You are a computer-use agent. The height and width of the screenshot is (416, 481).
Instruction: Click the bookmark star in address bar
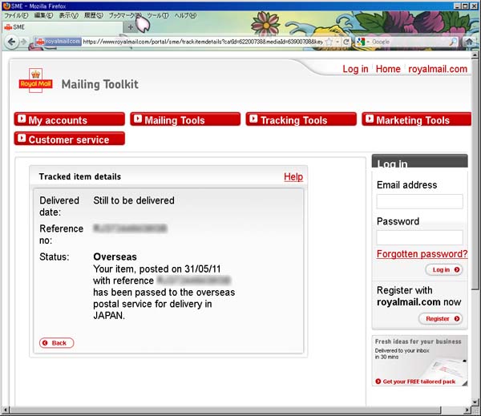click(x=329, y=42)
